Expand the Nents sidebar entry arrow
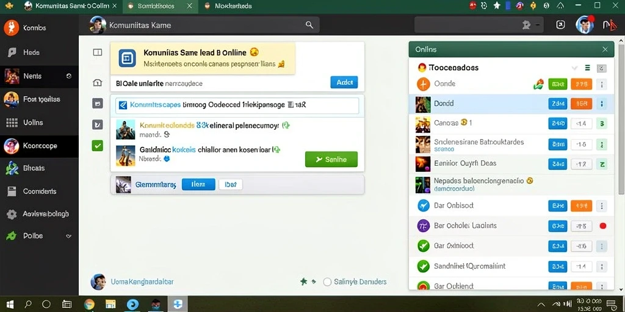Viewport: 625px width, 312px height. tap(68, 76)
